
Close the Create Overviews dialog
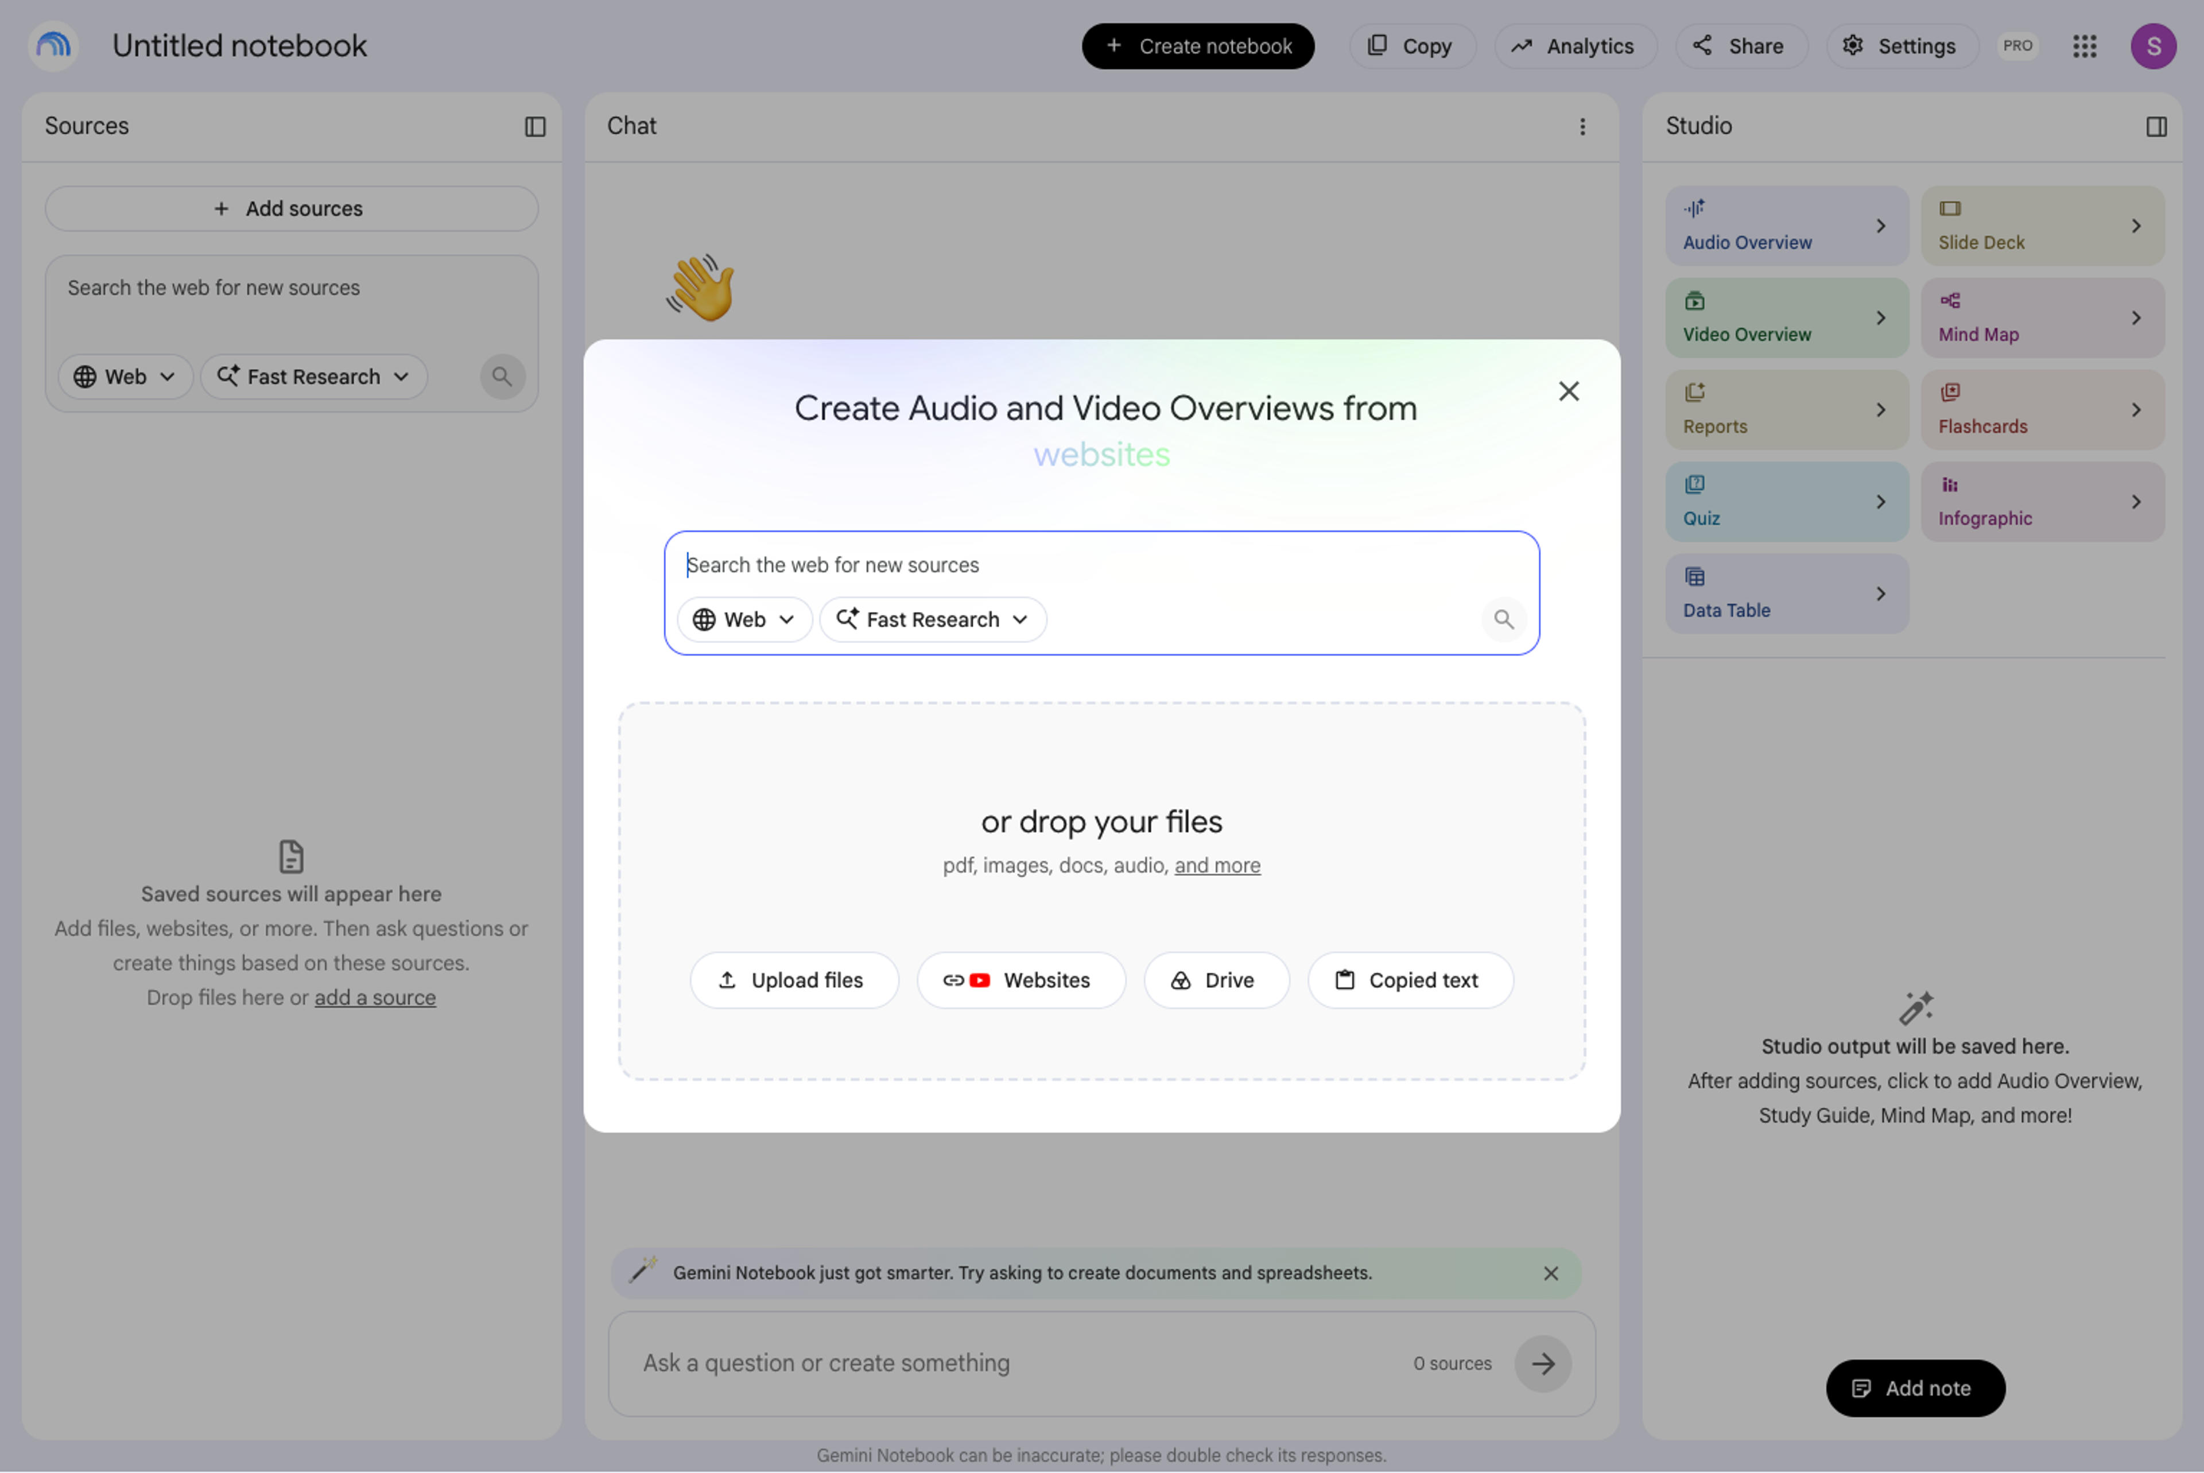pos(1568,391)
